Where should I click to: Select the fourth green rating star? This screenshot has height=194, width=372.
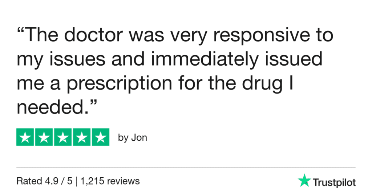point(82,137)
